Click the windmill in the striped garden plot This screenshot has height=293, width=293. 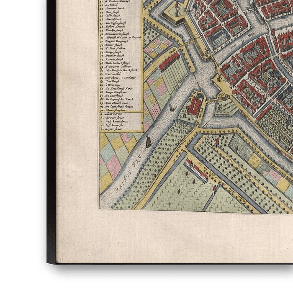click(218, 106)
